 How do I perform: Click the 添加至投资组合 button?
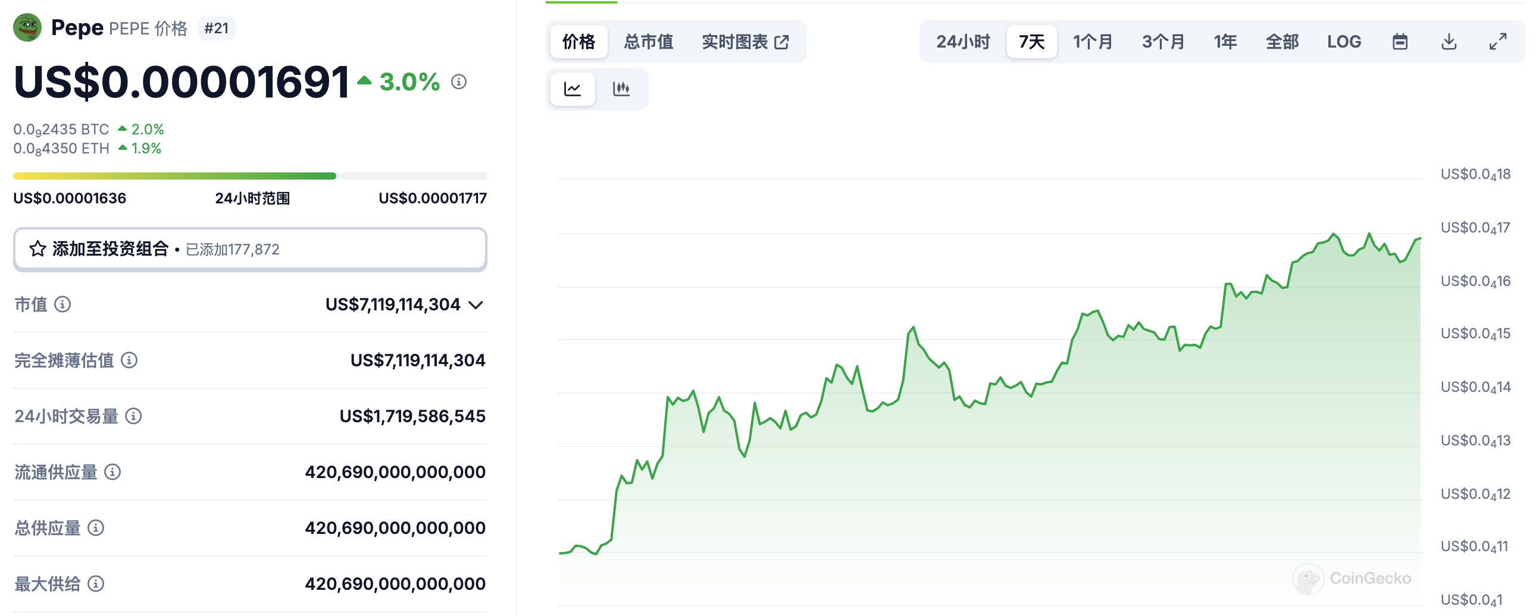[251, 249]
